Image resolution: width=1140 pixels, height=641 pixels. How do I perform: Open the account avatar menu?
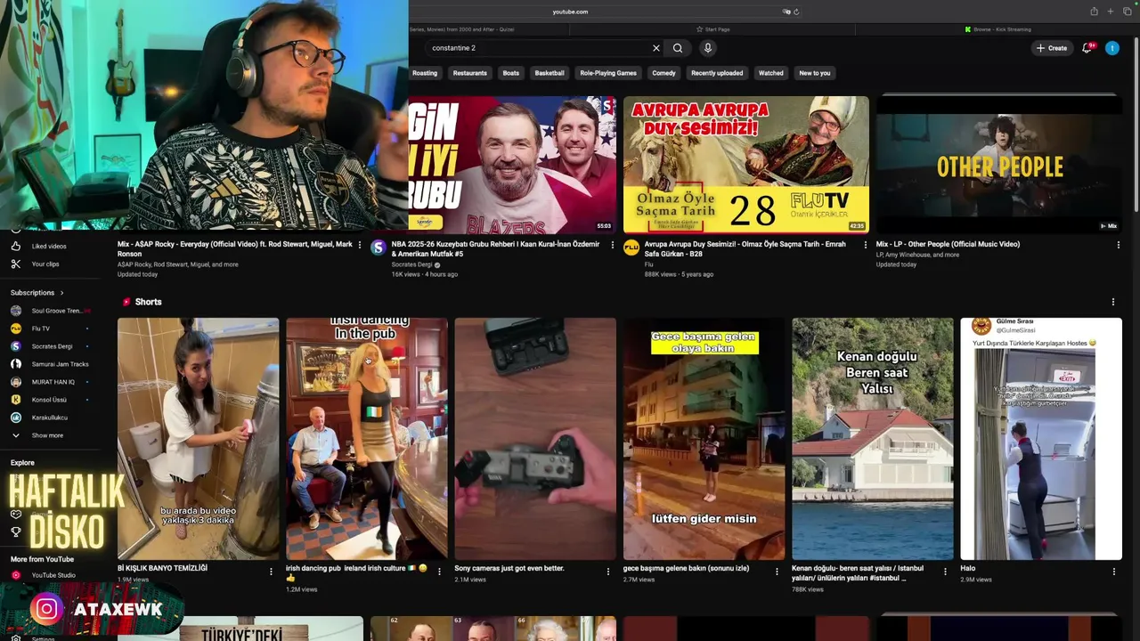[x=1112, y=48]
